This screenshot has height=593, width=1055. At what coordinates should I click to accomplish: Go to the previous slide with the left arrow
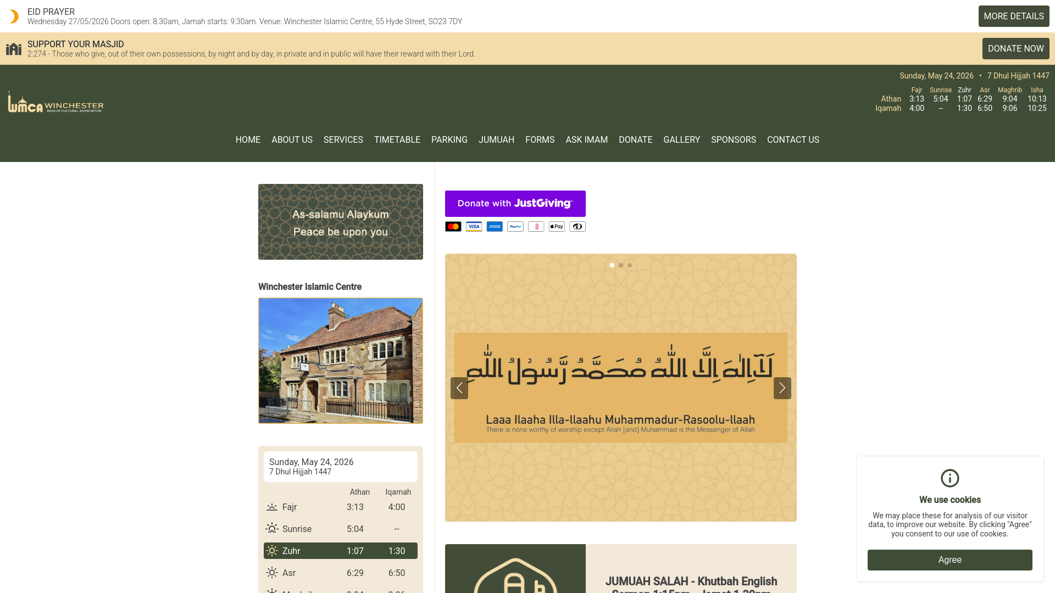point(459,388)
